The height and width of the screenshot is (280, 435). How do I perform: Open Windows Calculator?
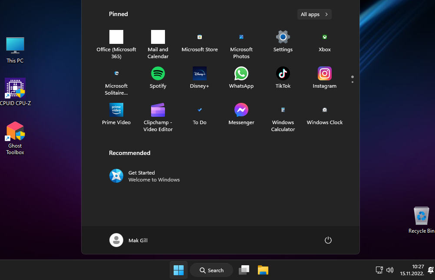[x=283, y=117]
